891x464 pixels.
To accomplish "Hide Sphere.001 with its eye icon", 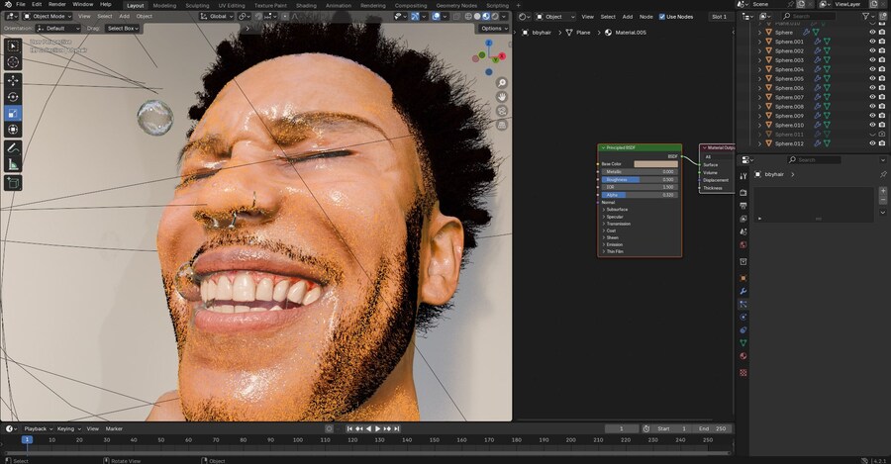I will [872, 42].
